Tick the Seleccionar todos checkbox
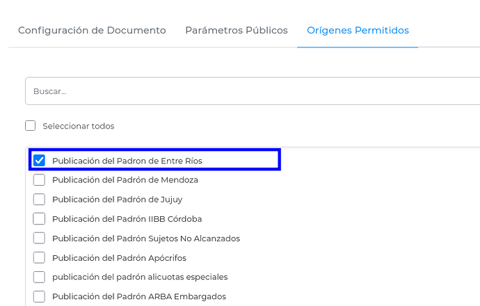 [31, 126]
